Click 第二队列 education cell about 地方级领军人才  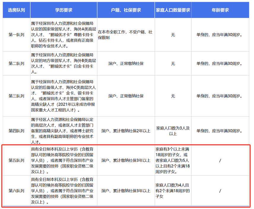coord(63,63)
